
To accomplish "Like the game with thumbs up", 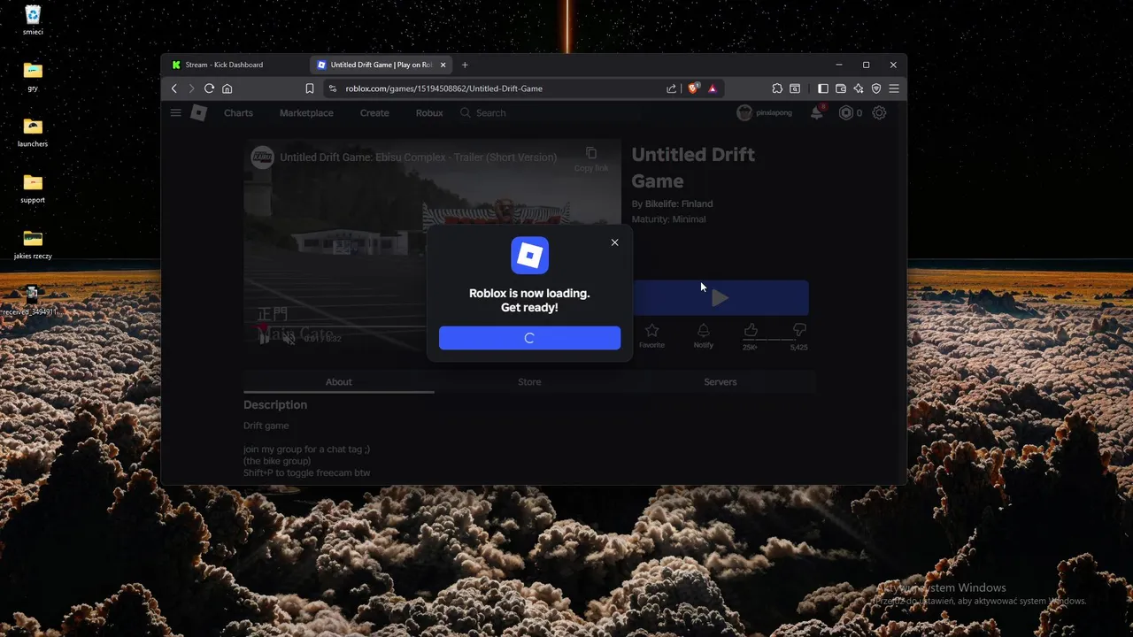I will click(751, 331).
